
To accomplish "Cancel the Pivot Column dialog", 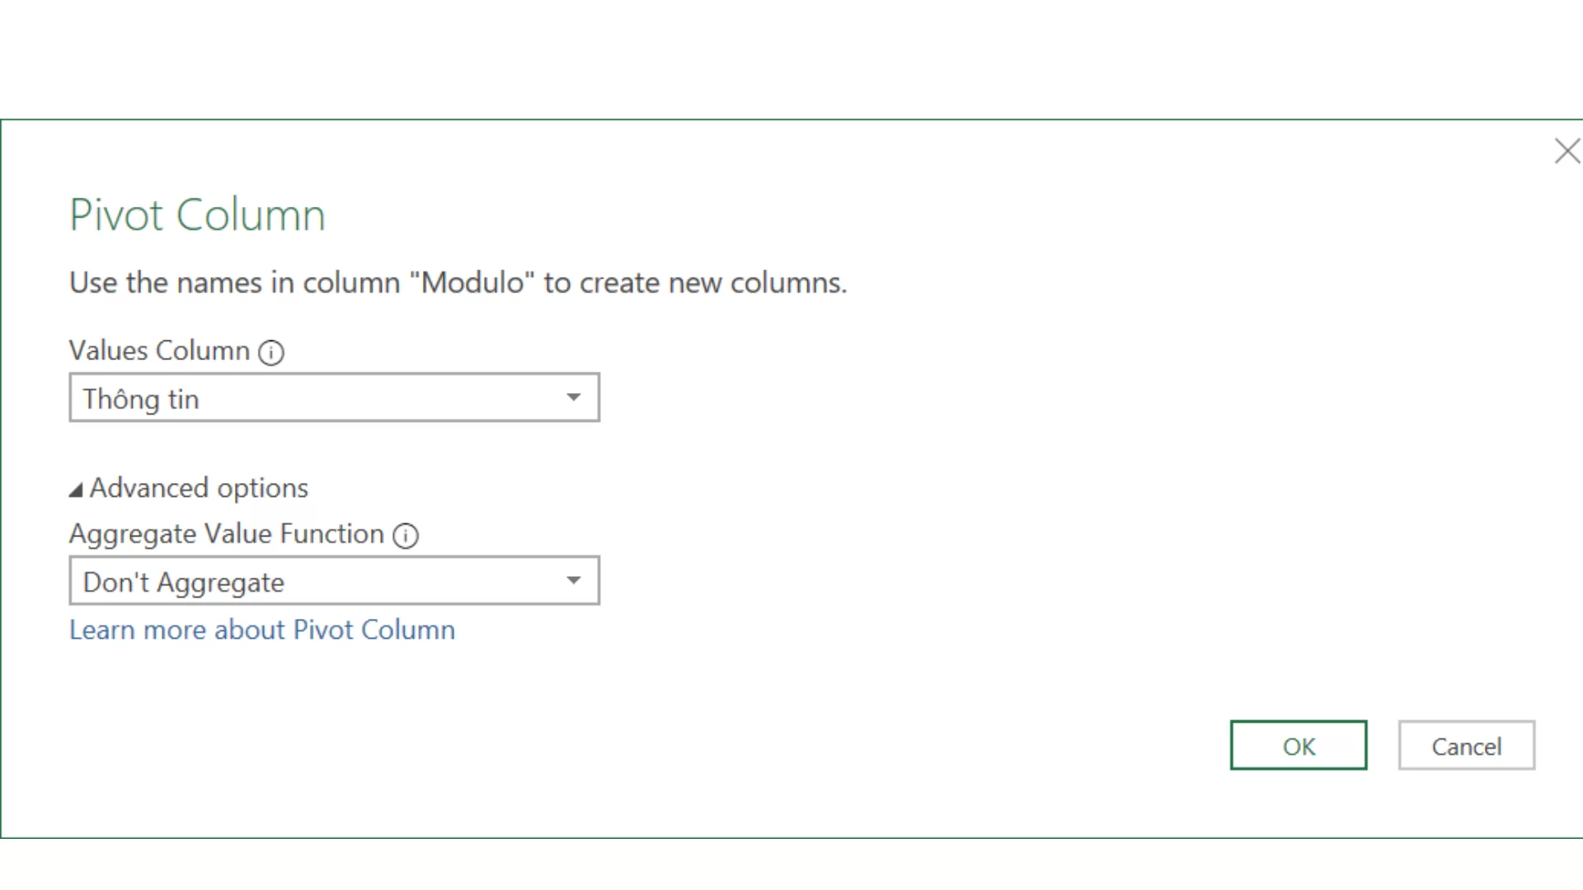I will pyautogui.click(x=1466, y=746).
